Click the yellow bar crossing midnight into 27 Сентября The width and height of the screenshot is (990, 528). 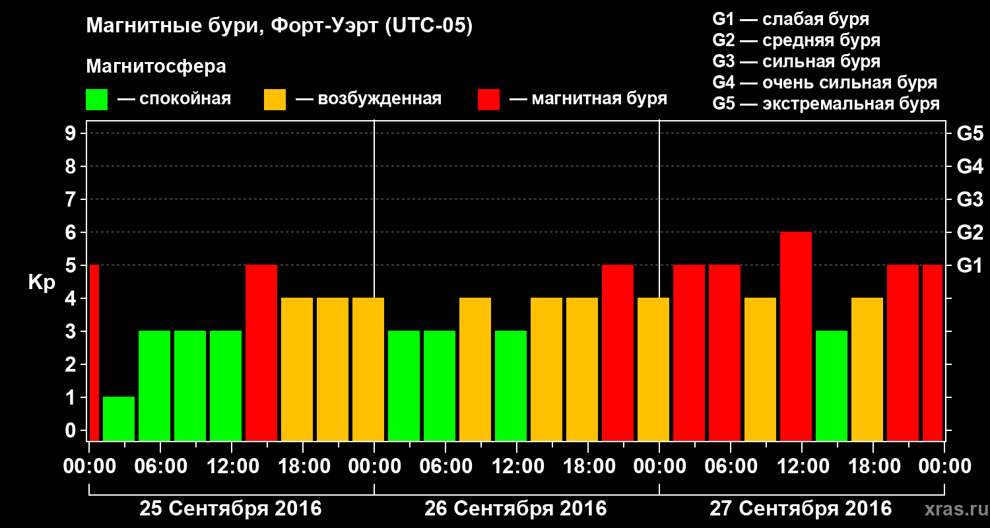pos(653,369)
